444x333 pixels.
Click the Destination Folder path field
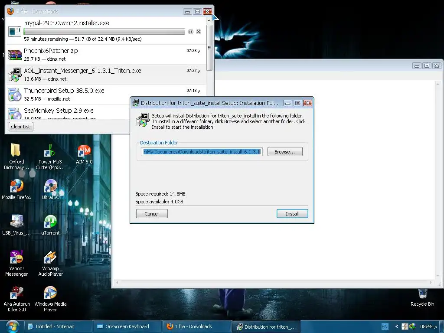[x=202, y=152]
